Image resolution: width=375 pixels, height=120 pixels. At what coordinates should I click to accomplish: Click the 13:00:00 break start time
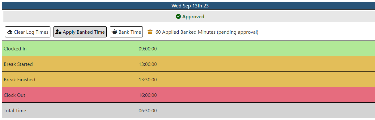148,64
